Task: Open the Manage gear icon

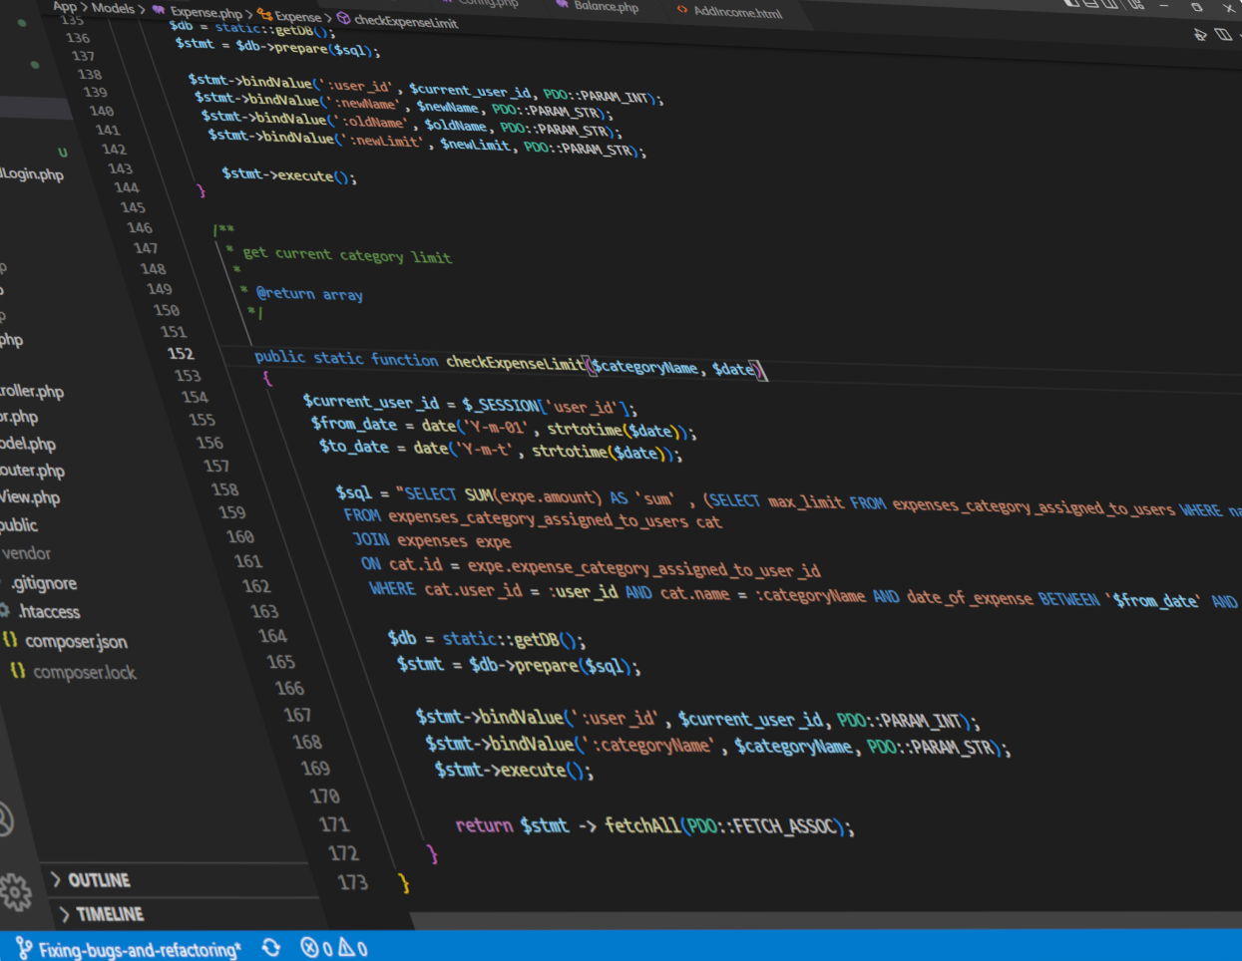Action: [x=15, y=892]
